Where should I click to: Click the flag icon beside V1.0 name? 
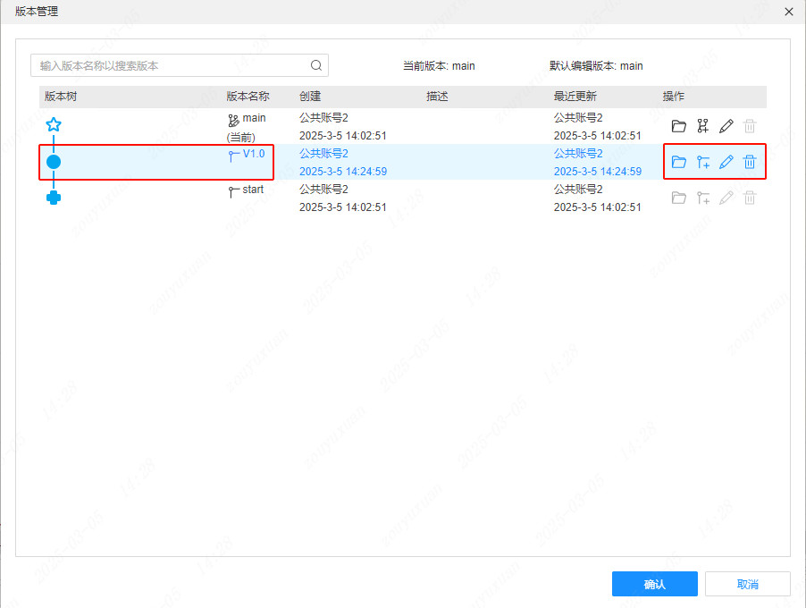[x=233, y=153]
